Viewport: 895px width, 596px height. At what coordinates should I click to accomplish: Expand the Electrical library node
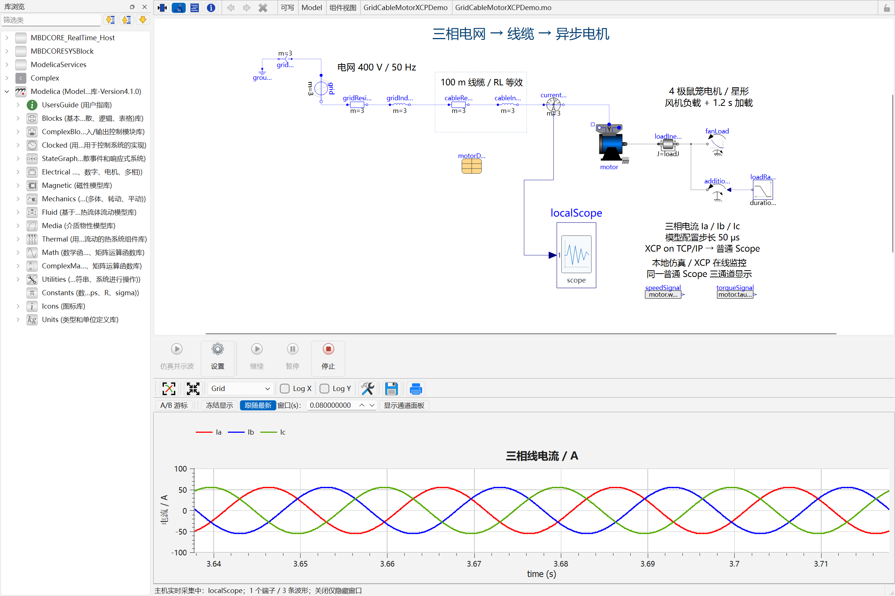18,172
